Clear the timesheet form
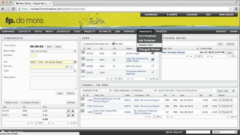 click(60, 93)
